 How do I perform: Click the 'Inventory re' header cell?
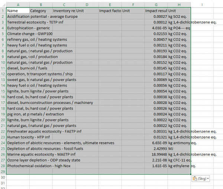(x=64, y=11)
